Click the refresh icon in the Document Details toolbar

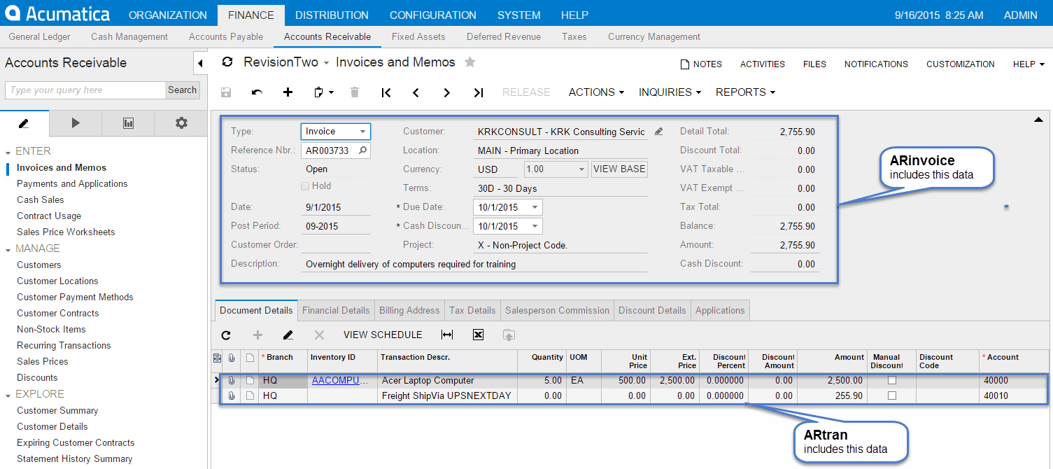(225, 335)
